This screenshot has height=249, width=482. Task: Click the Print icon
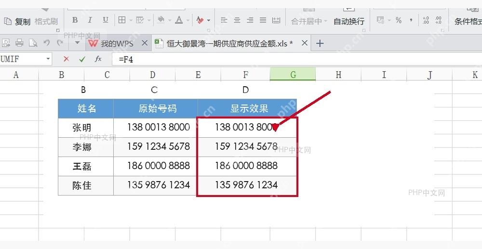19,43
